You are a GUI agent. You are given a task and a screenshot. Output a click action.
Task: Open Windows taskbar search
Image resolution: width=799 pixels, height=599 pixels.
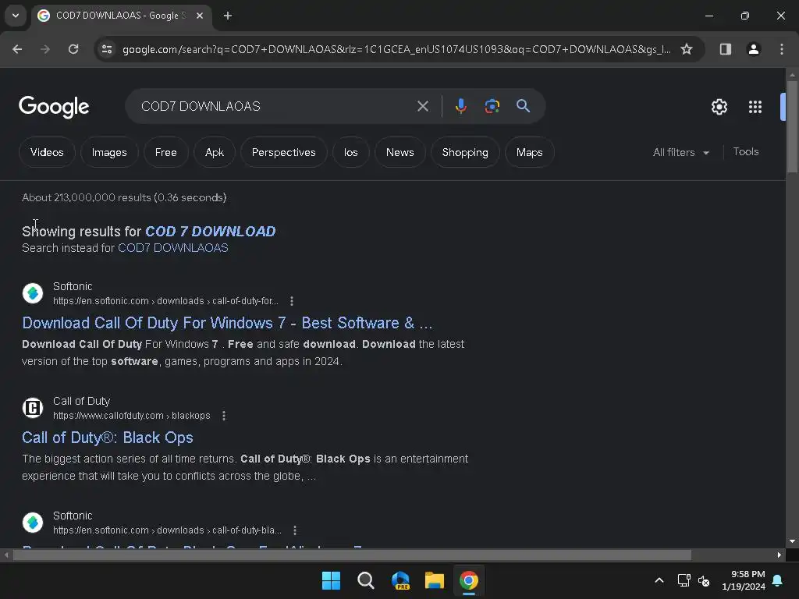pyautogui.click(x=365, y=580)
